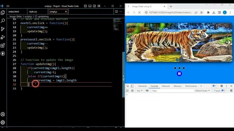Viewport: 234px width, 131px height.
Task: Open the Chrome profile avatar
Action: click(x=224, y=13)
